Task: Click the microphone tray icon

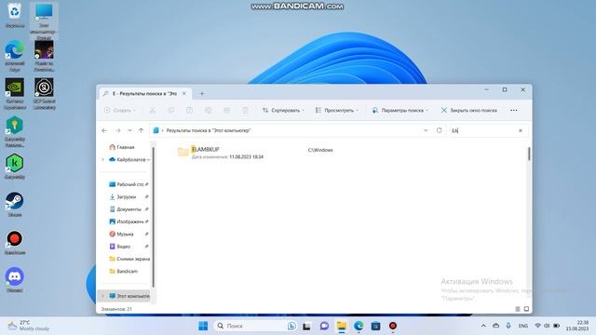Action: [x=508, y=326]
